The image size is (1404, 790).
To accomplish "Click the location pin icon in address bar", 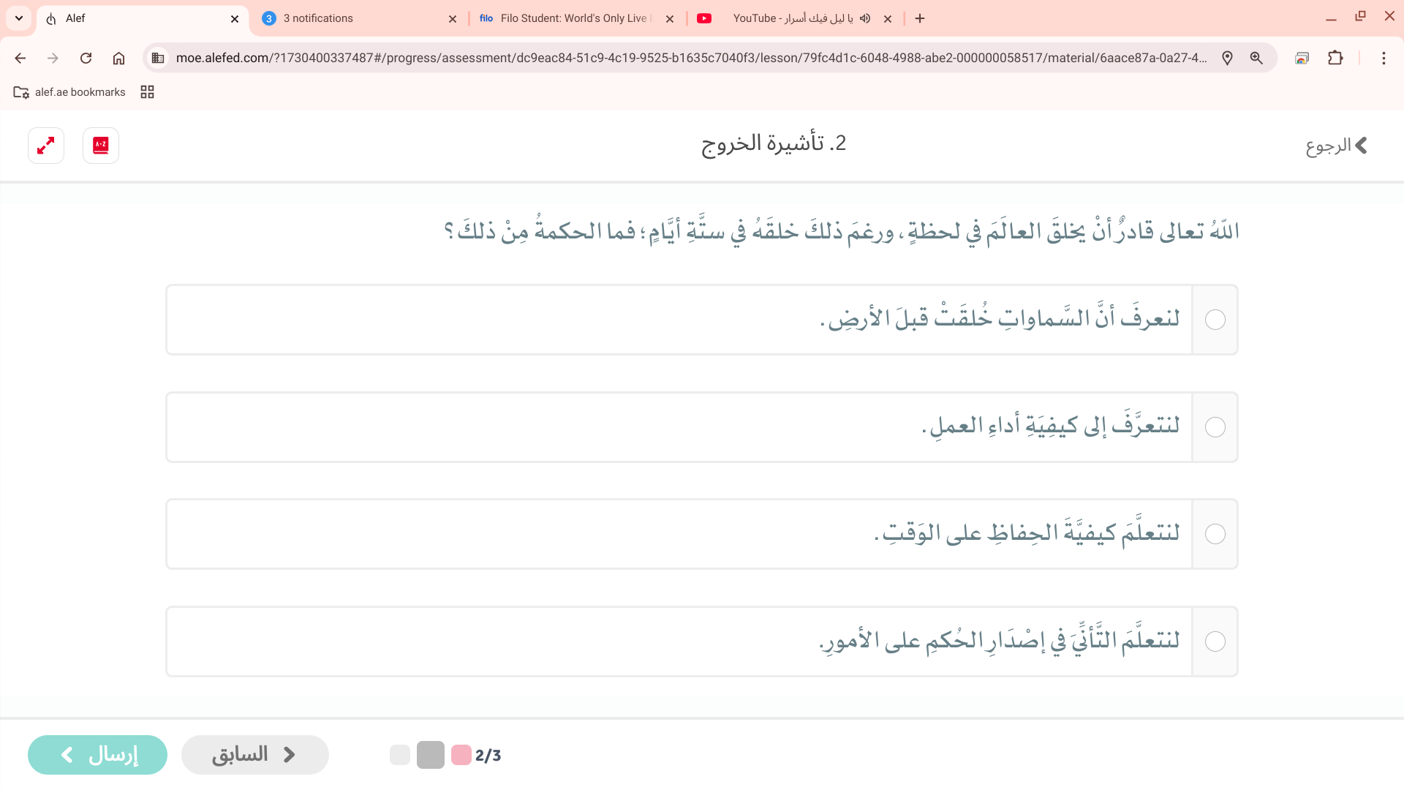I will tap(1227, 59).
